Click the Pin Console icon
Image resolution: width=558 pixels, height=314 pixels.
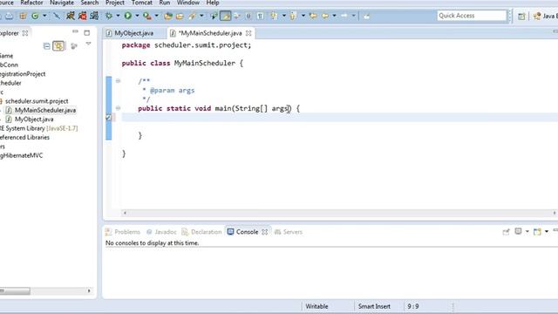click(506, 232)
